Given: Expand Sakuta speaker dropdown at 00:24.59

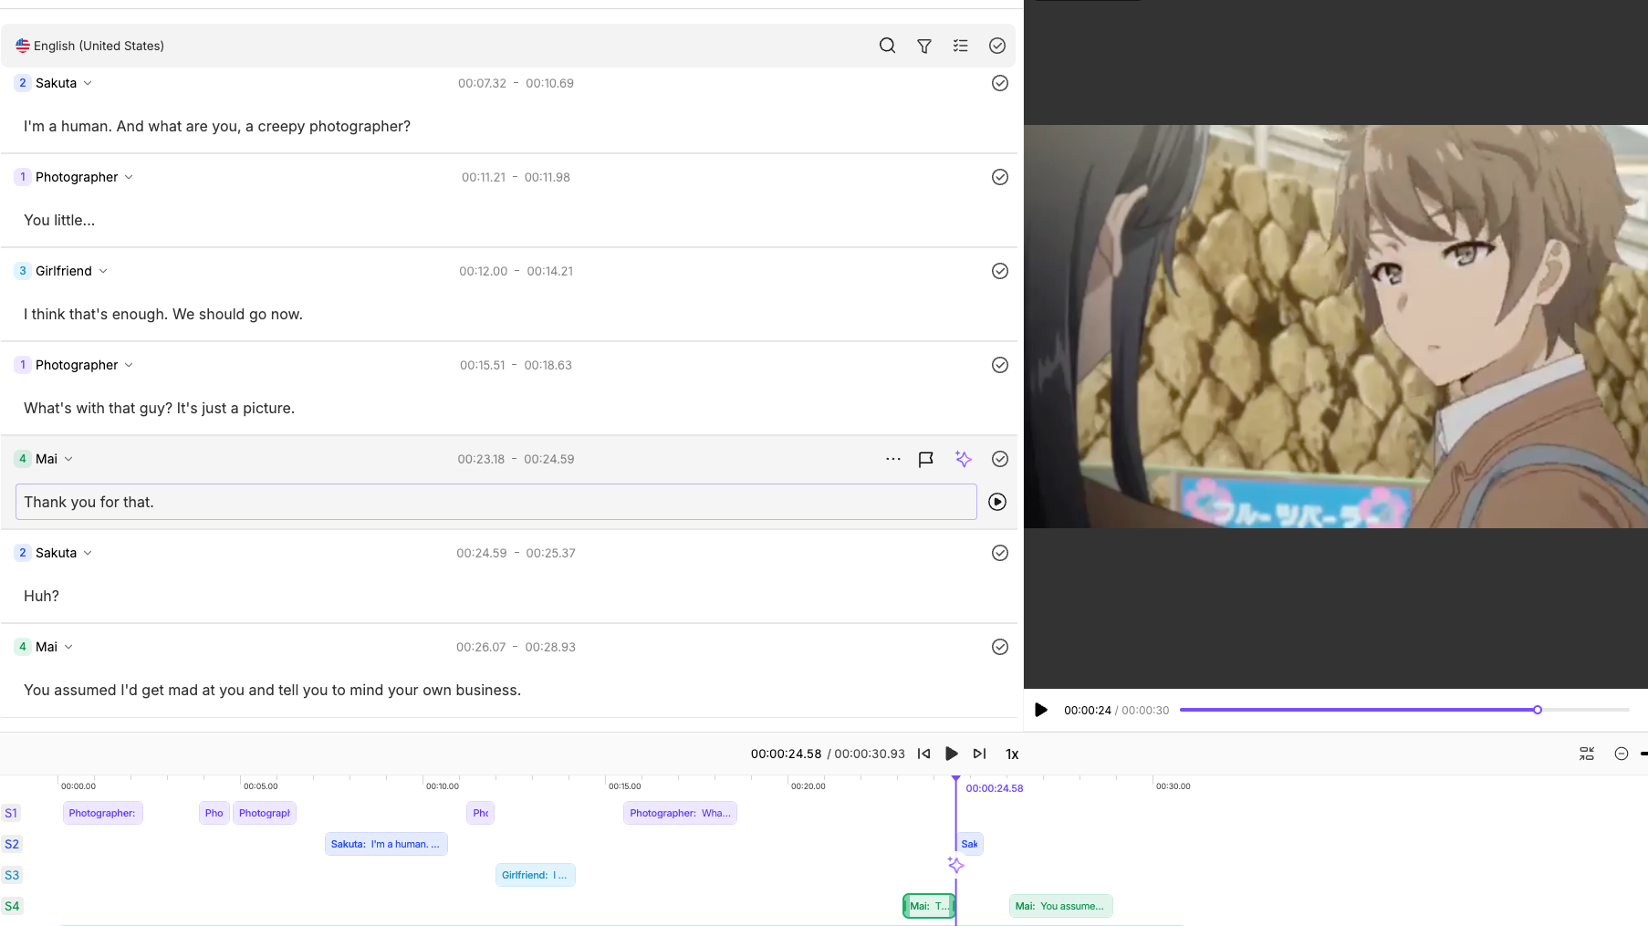Looking at the screenshot, I should 88,553.
